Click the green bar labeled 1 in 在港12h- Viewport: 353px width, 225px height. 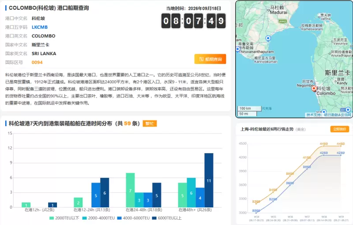(26, 205)
